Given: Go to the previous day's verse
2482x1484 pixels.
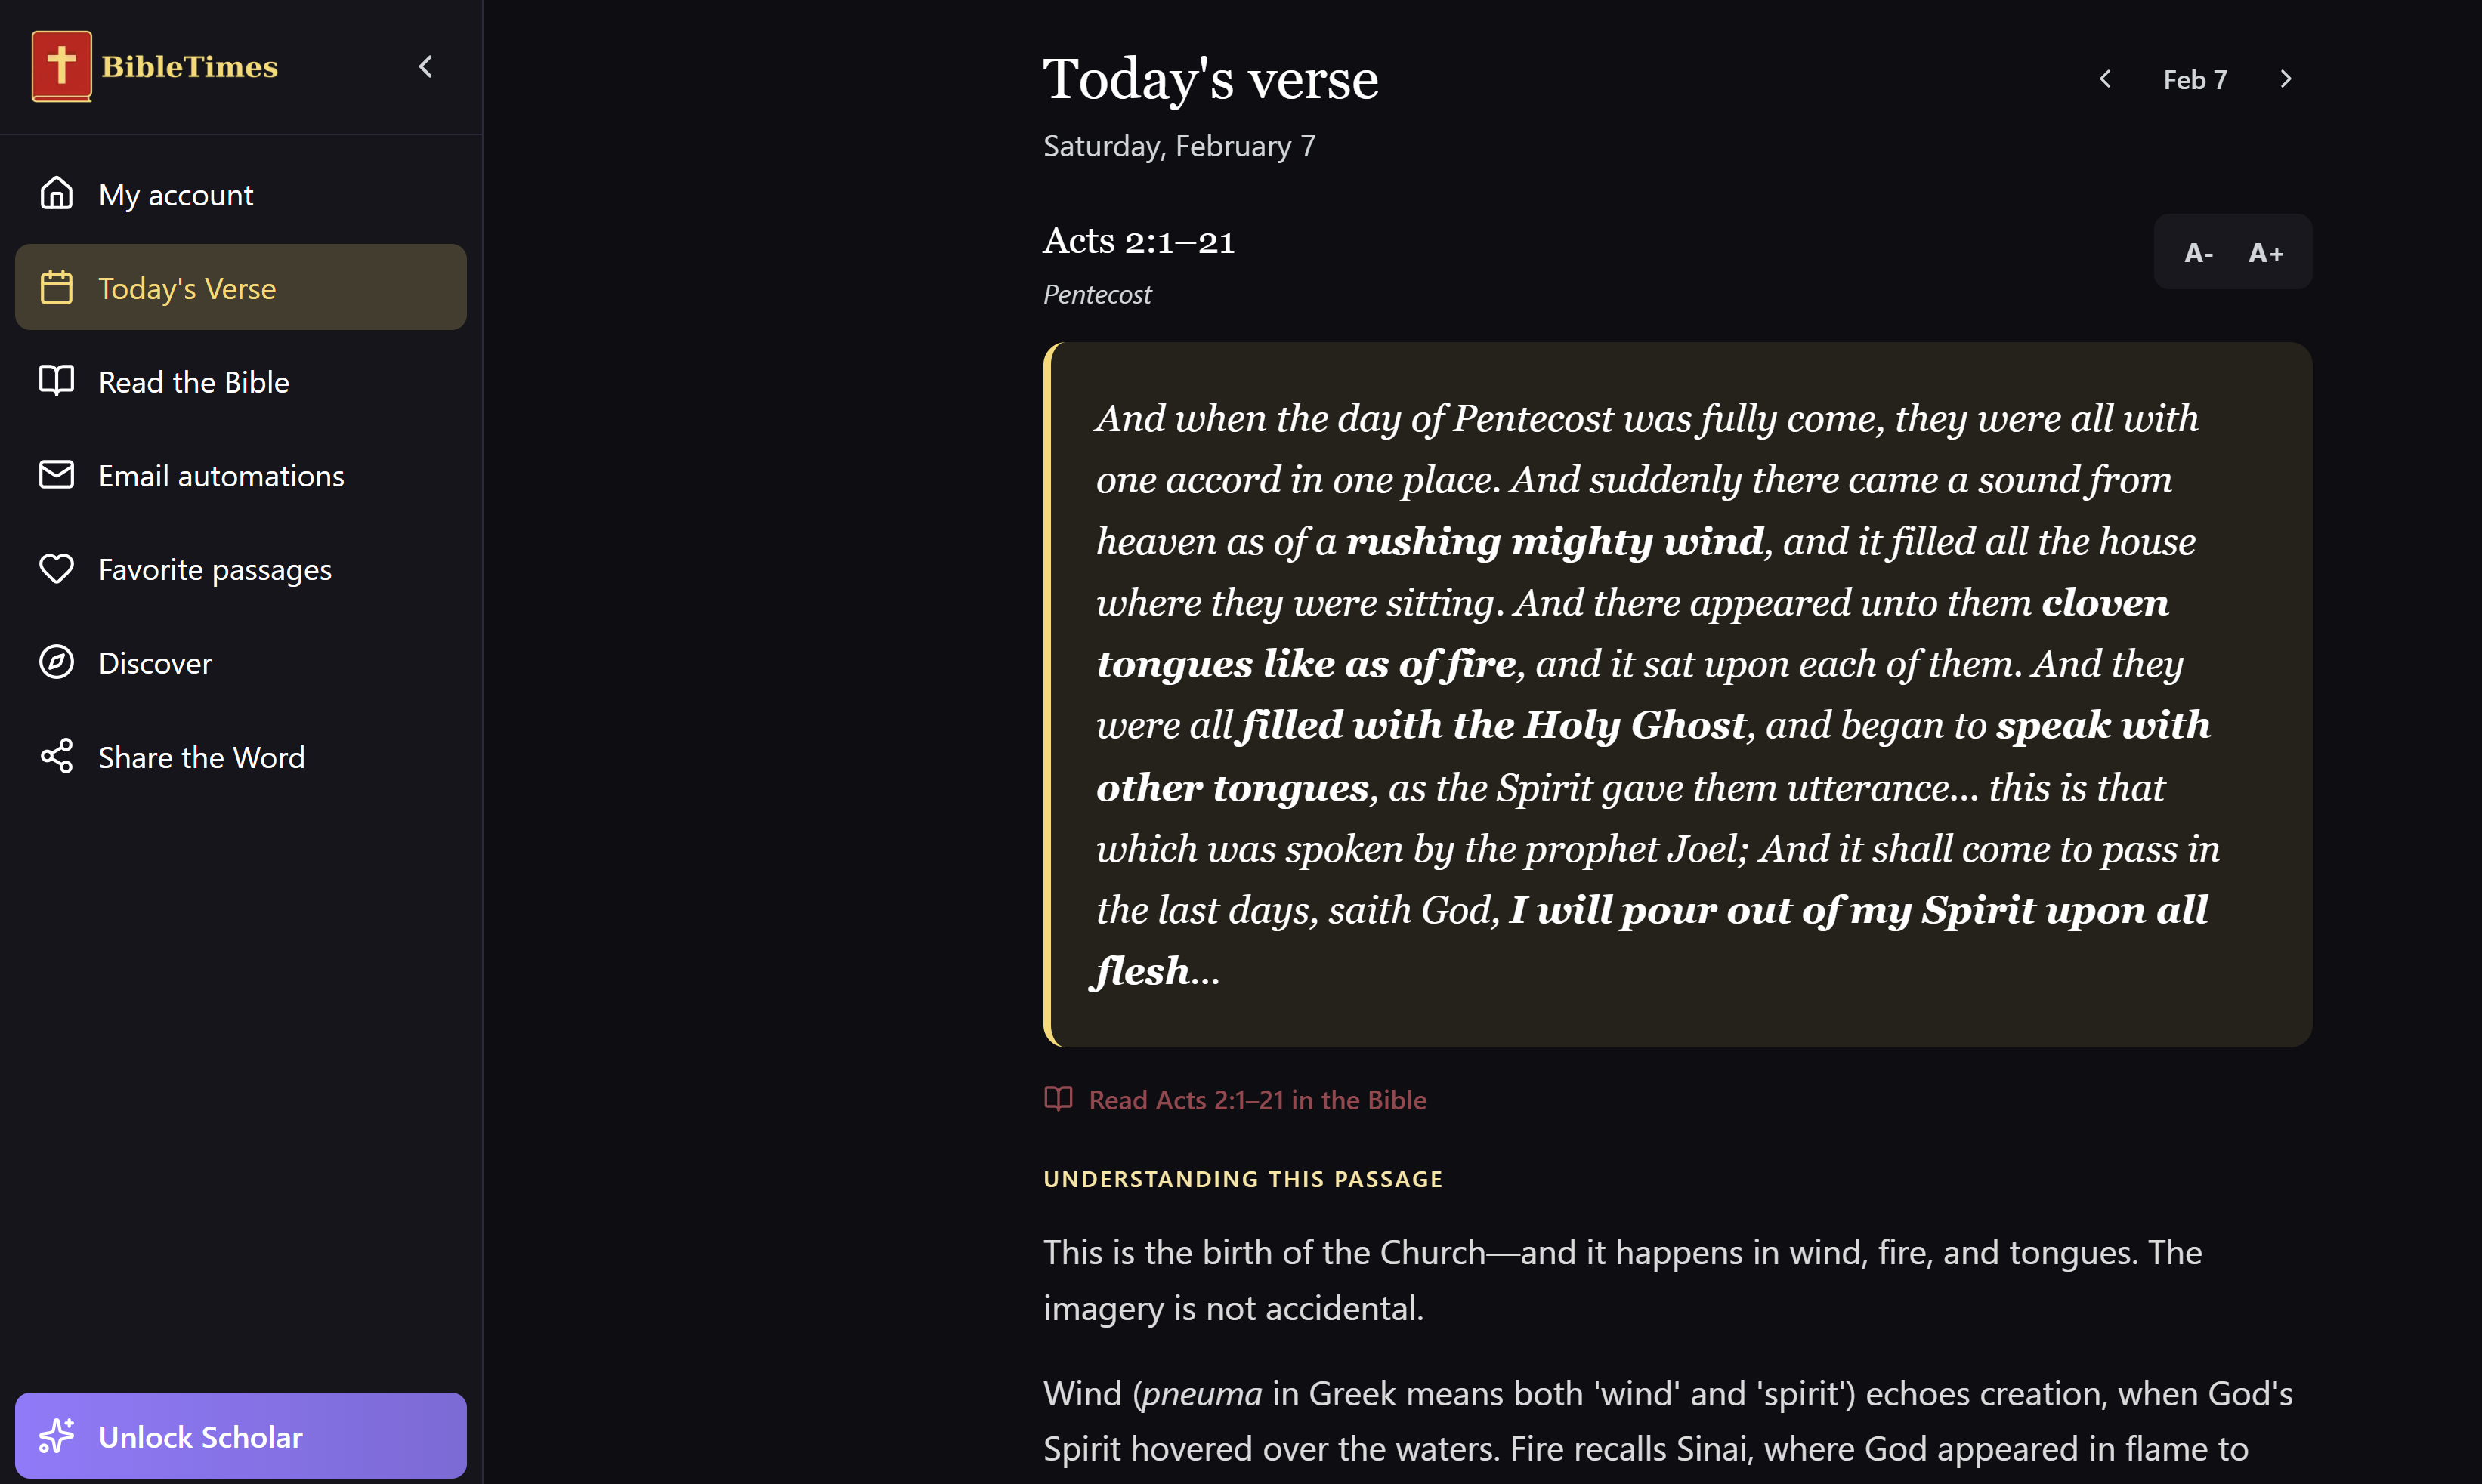Looking at the screenshot, I should (2105, 78).
